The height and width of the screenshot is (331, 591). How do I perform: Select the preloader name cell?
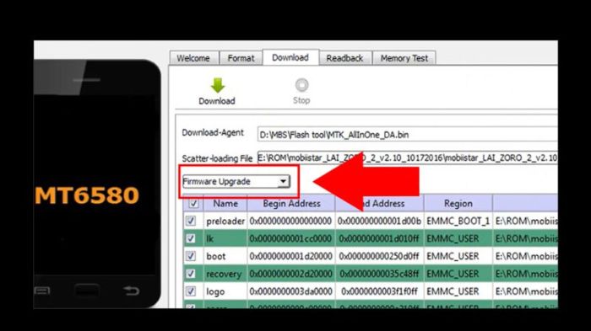click(225, 222)
